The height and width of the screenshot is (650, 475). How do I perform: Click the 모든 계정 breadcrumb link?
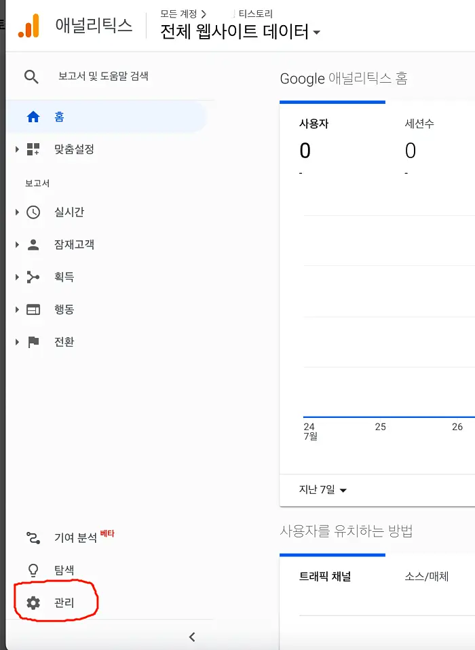178,14
